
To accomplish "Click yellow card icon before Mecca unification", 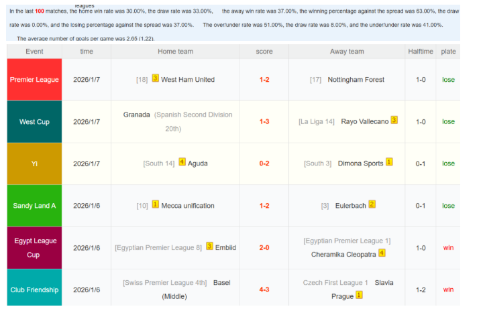I will [x=155, y=204].
